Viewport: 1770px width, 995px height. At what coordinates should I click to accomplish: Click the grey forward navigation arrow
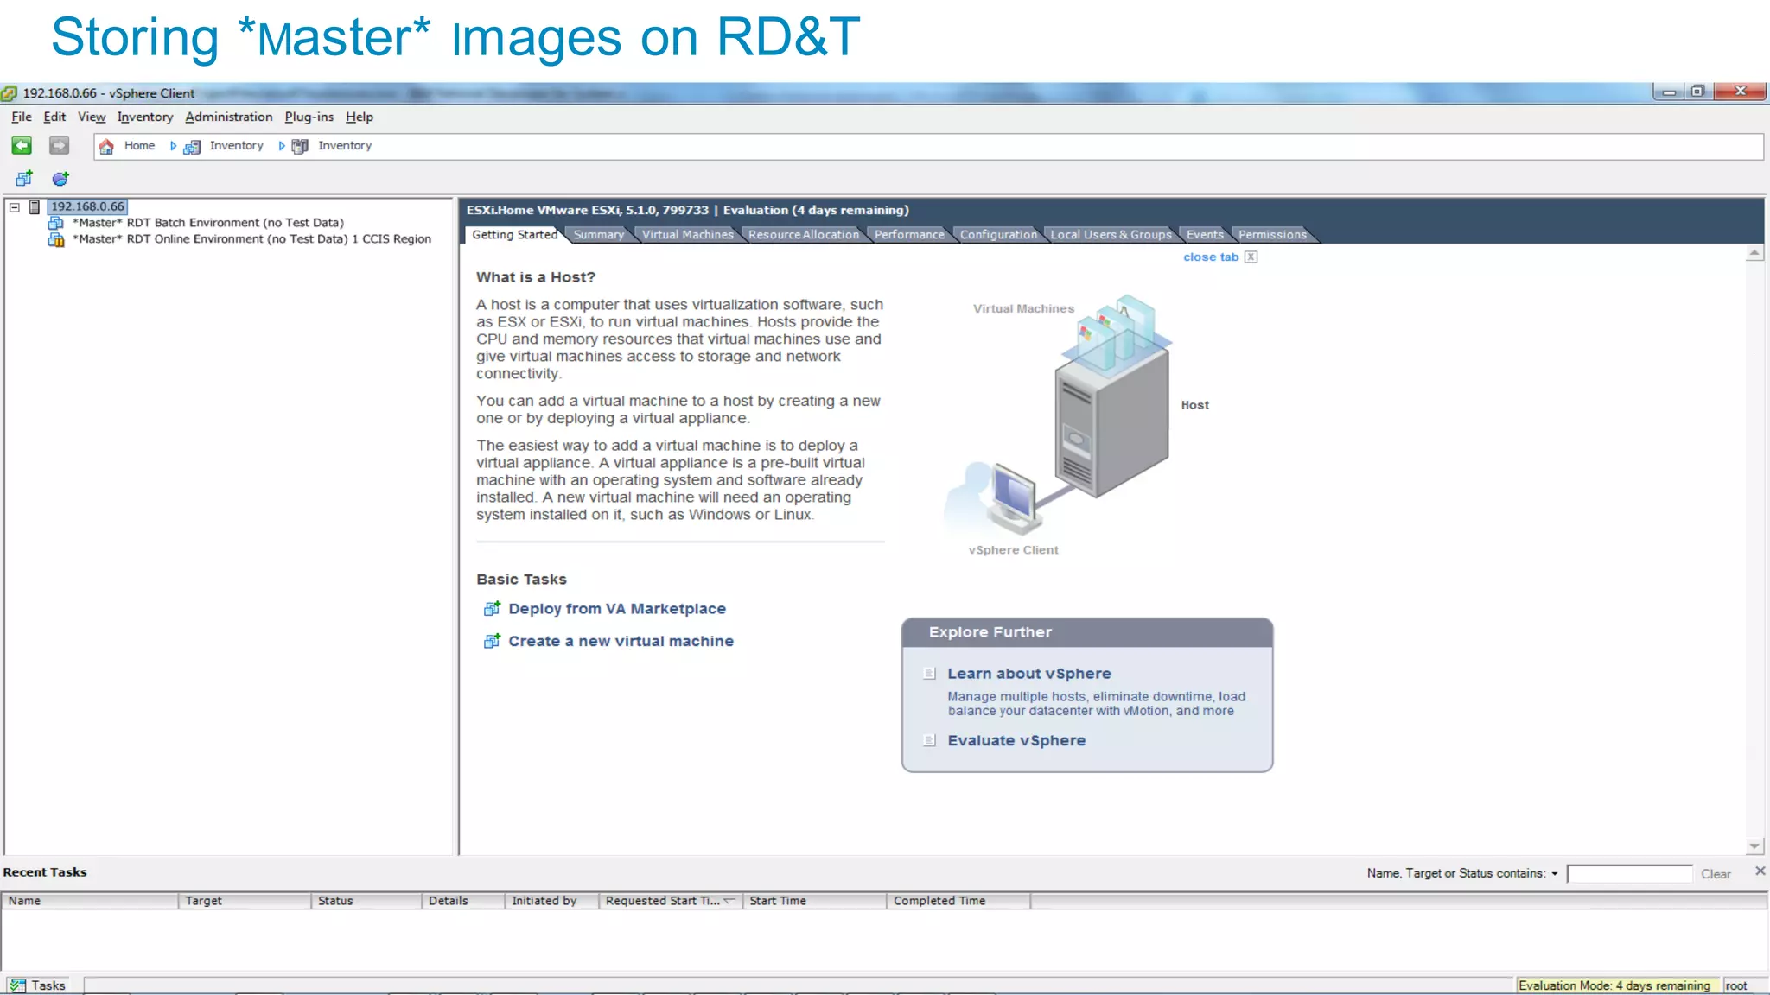59,146
